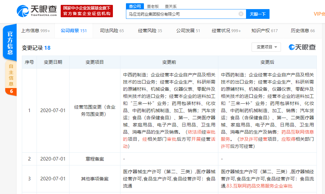Viewport: 325px width, 194px height.
Task: Click the 变更项目 column header in table
Action: [95, 62]
